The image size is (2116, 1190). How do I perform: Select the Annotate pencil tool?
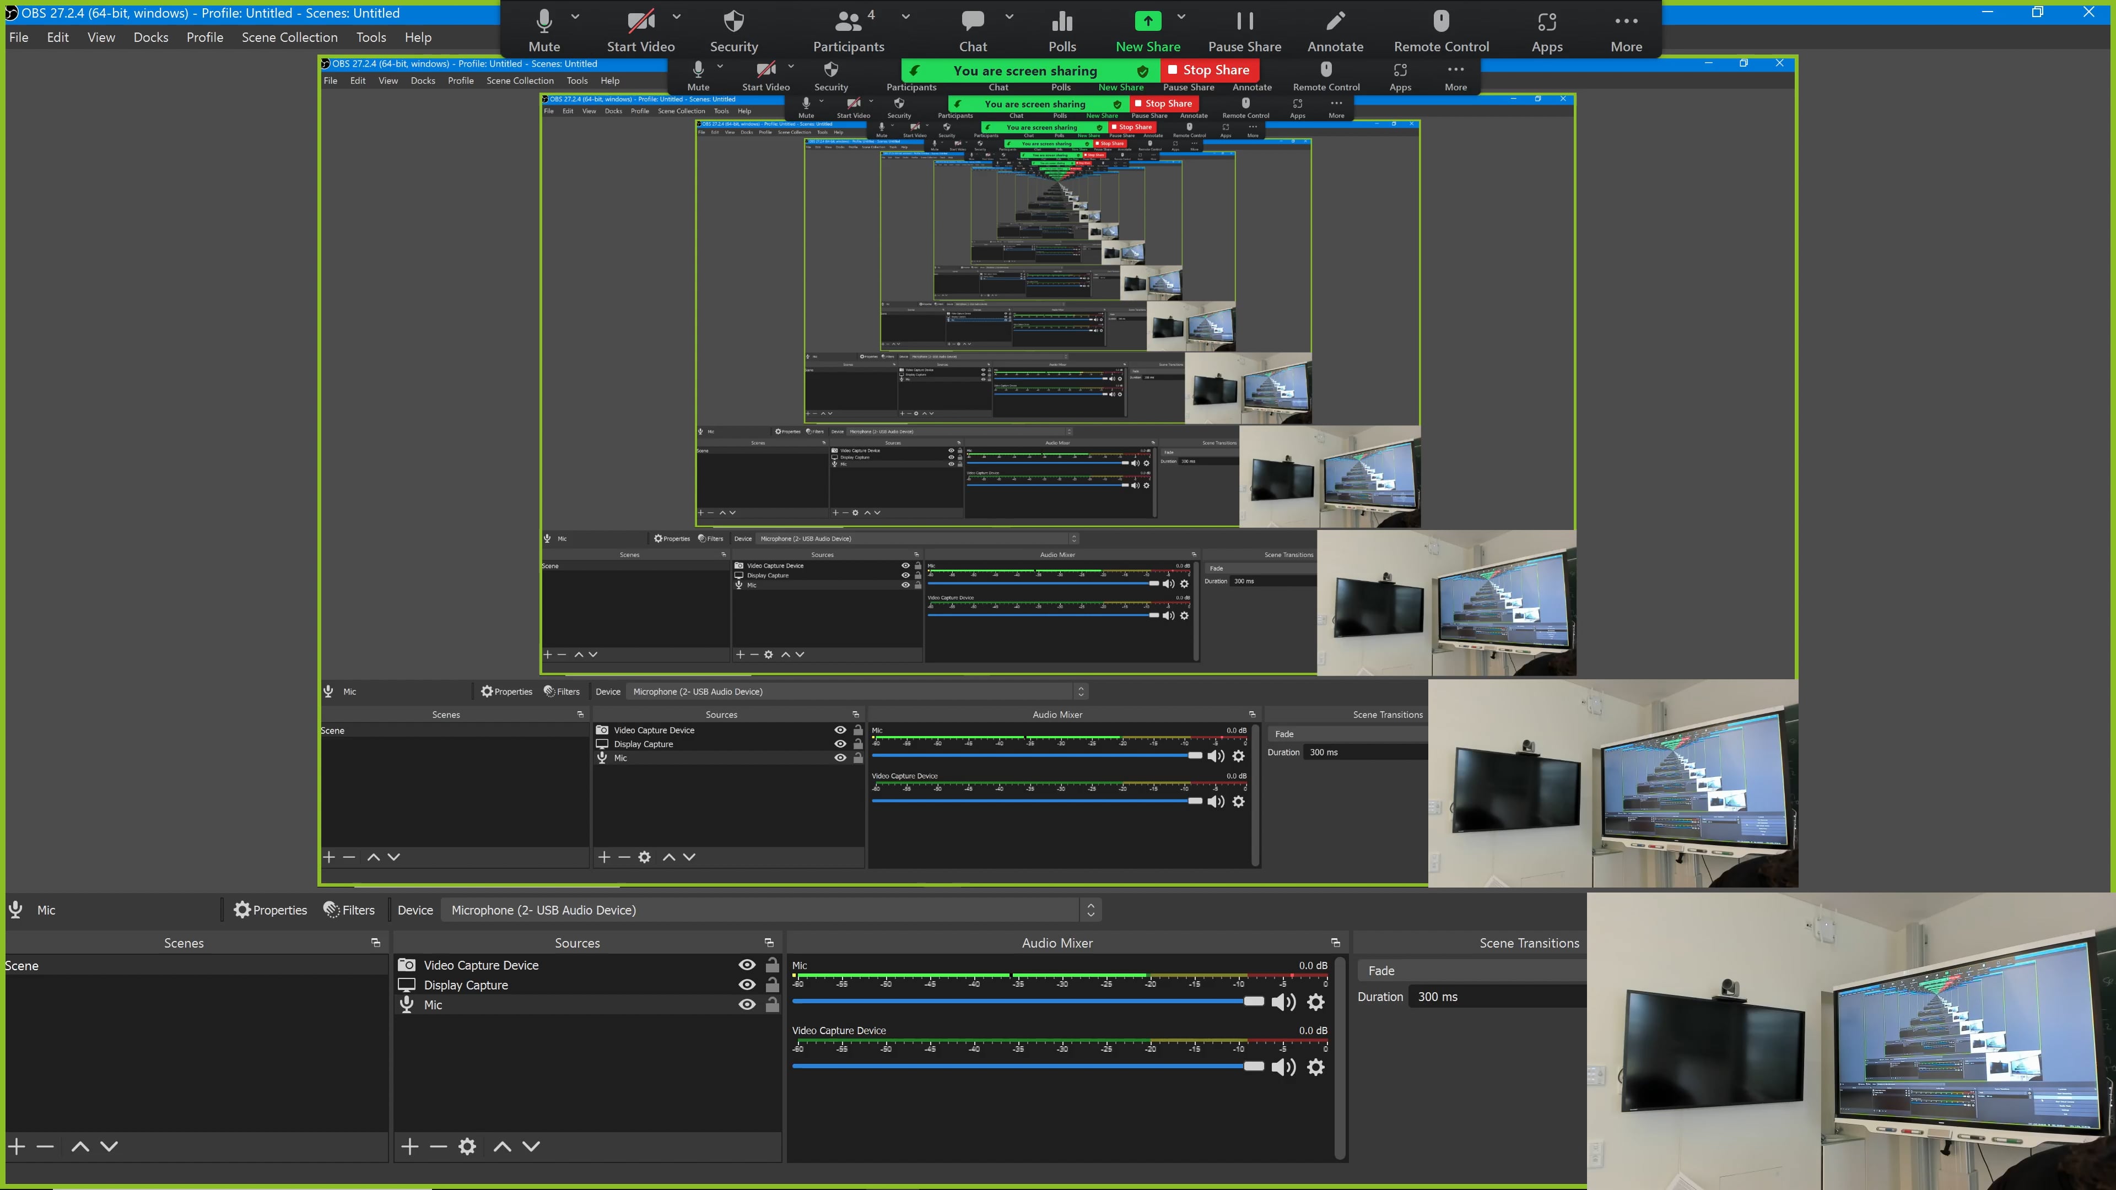pyautogui.click(x=1336, y=21)
